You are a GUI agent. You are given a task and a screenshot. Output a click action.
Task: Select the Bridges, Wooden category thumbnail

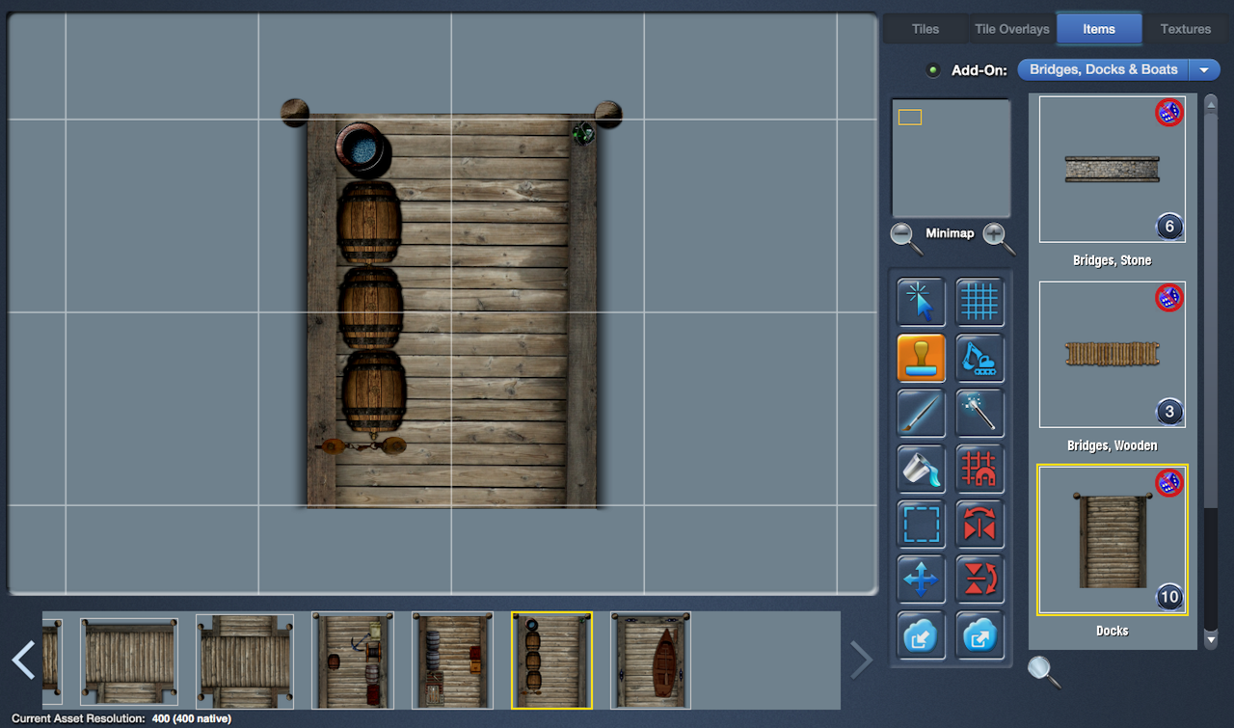click(x=1112, y=354)
